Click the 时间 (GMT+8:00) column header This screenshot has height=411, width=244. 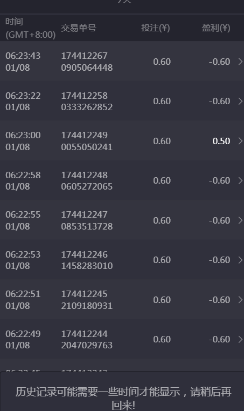30,28
